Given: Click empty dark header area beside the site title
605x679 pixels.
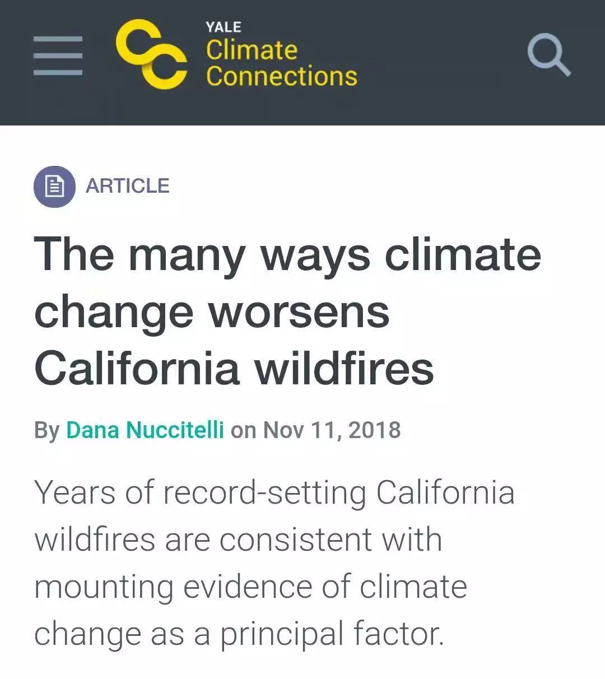Looking at the screenshot, I should tap(443, 56).
